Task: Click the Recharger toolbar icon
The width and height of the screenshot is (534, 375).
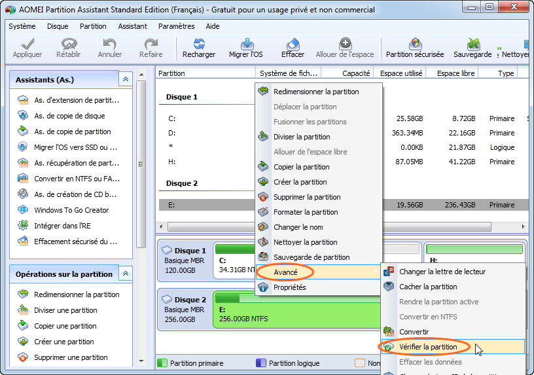Action: point(199,44)
